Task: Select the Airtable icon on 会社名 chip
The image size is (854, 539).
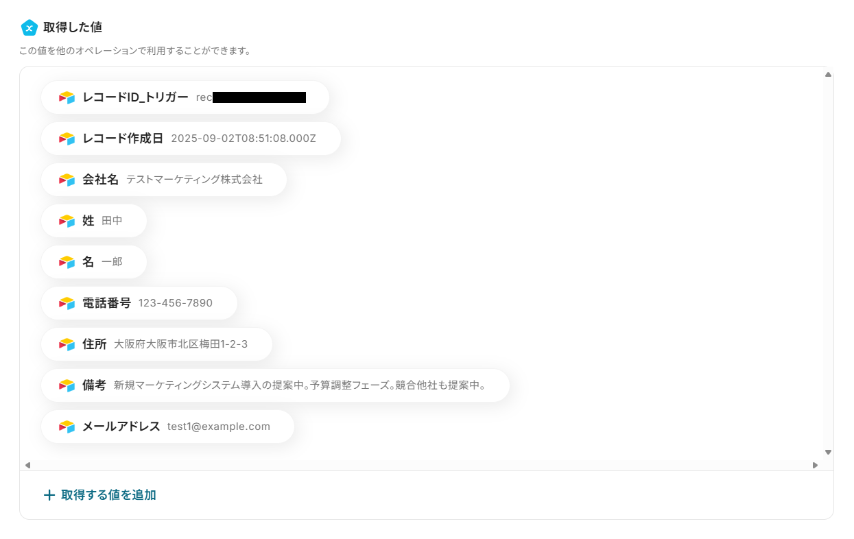Action: tap(67, 180)
